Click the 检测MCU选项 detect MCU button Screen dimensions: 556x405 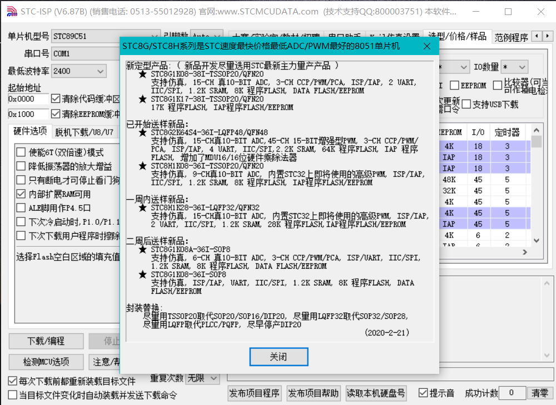(x=46, y=362)
